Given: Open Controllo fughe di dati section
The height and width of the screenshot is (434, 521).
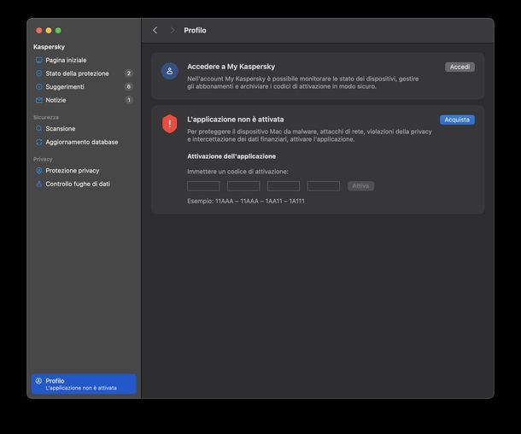Looking at the screenshot, I should click(84, 184).
